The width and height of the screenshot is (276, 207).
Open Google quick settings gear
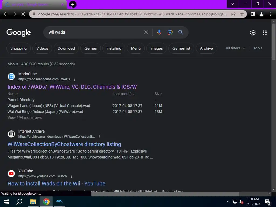(253, 33)
